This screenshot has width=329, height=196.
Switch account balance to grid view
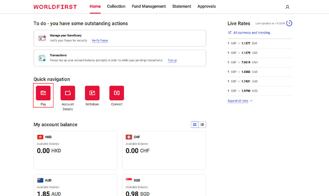pyautogui.click(x=195, y=125)
